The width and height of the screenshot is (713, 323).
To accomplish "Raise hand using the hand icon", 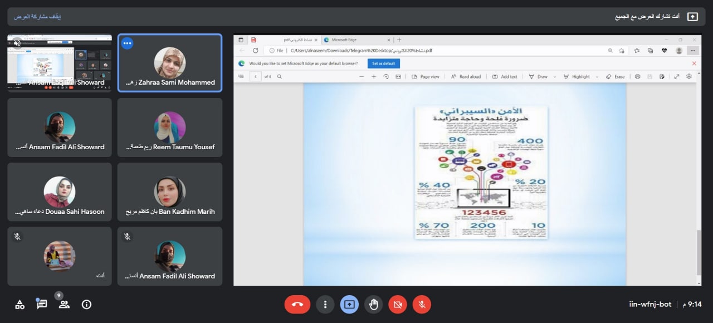I will tap(373, 304).
